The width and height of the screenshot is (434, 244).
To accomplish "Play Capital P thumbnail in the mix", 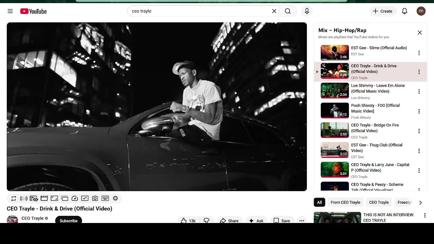I will tap(335, 170).
